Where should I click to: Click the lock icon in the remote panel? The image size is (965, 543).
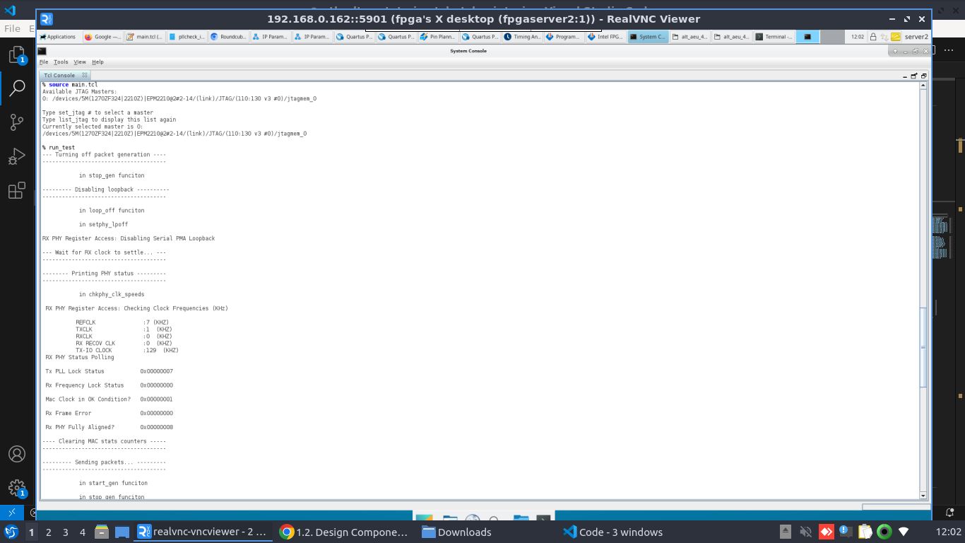(x=872, y=37)
